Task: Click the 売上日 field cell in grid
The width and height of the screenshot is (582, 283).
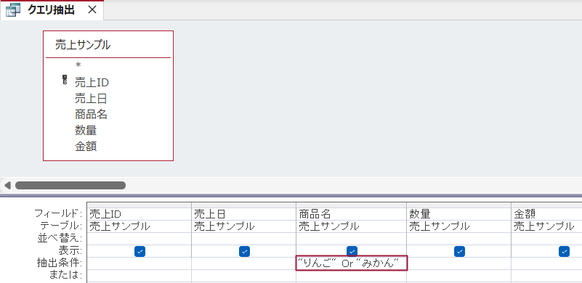Action: (244, 214)
